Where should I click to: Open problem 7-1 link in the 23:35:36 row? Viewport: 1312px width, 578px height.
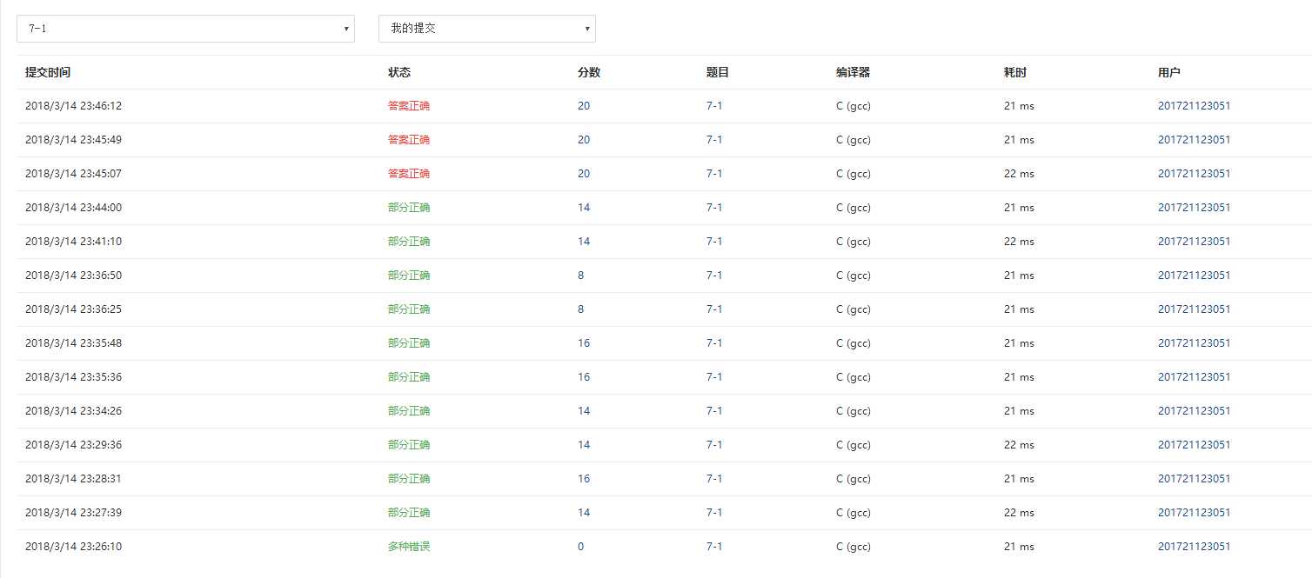714,377
